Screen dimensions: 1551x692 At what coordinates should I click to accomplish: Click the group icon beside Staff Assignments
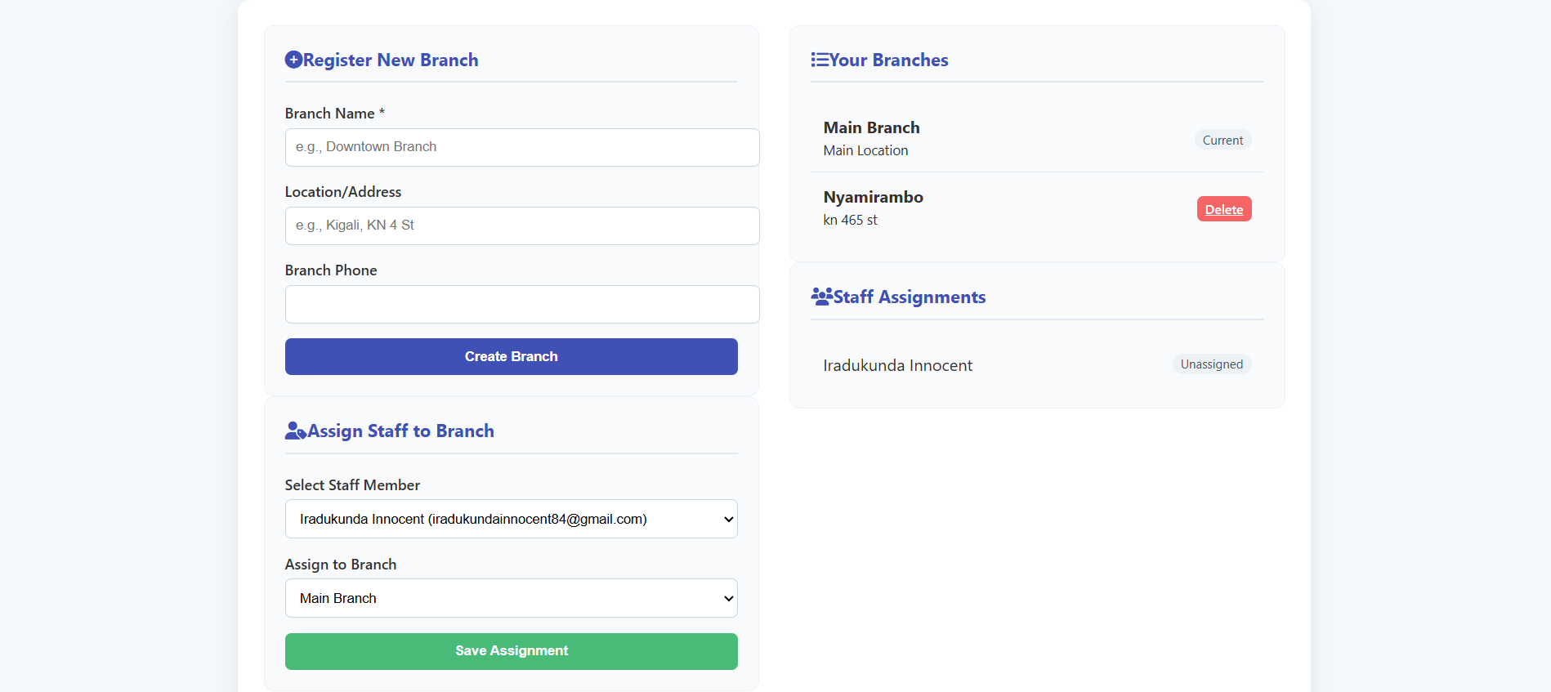[x=821, y=297]
